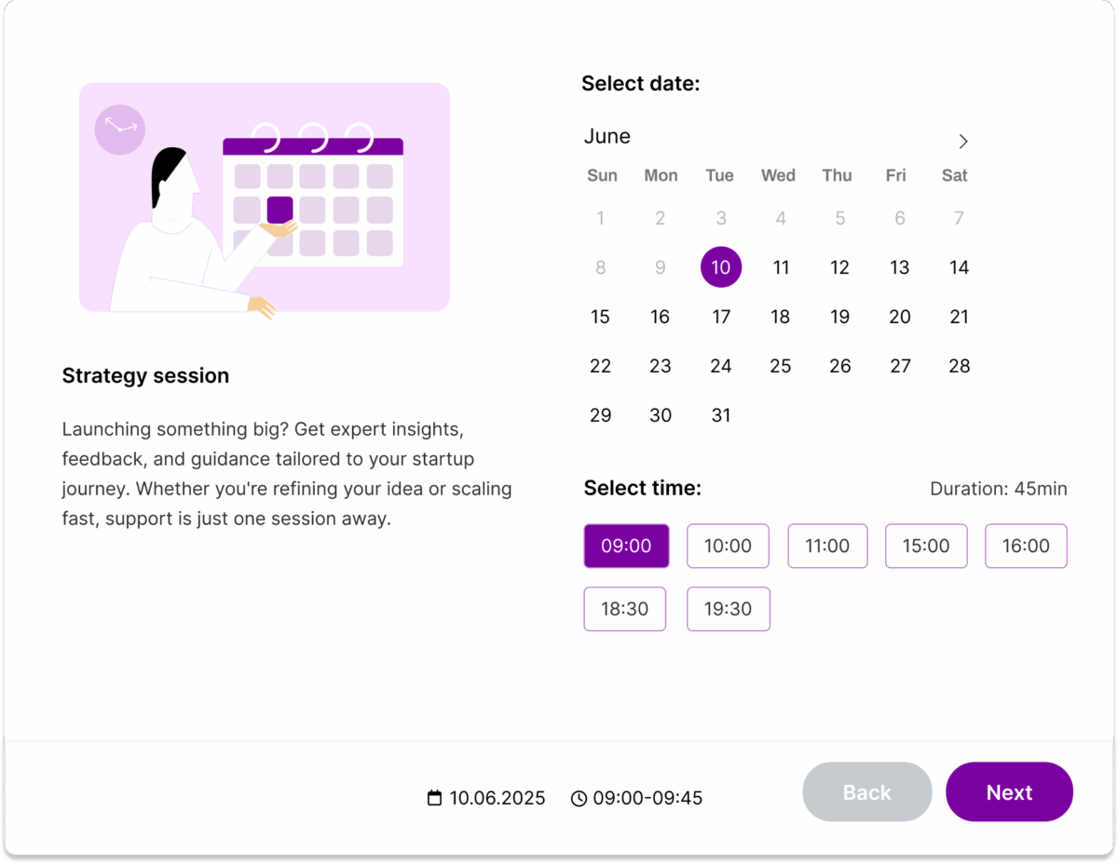1118x864 pixels.
Task: Click the next month chevron arrow
Action: click(x=963, y=142)
